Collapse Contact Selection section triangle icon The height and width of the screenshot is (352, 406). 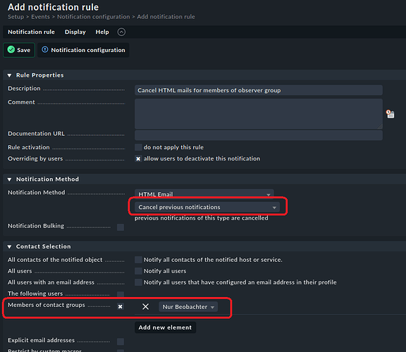click(10, 246)
